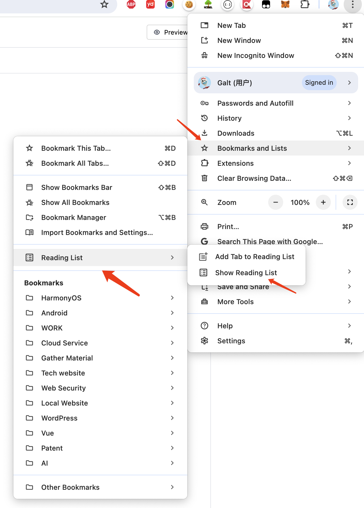This screenshot has width=364, height=508.
Task: Enter fullscreen mode via zoom row icon
Action: 350,202
